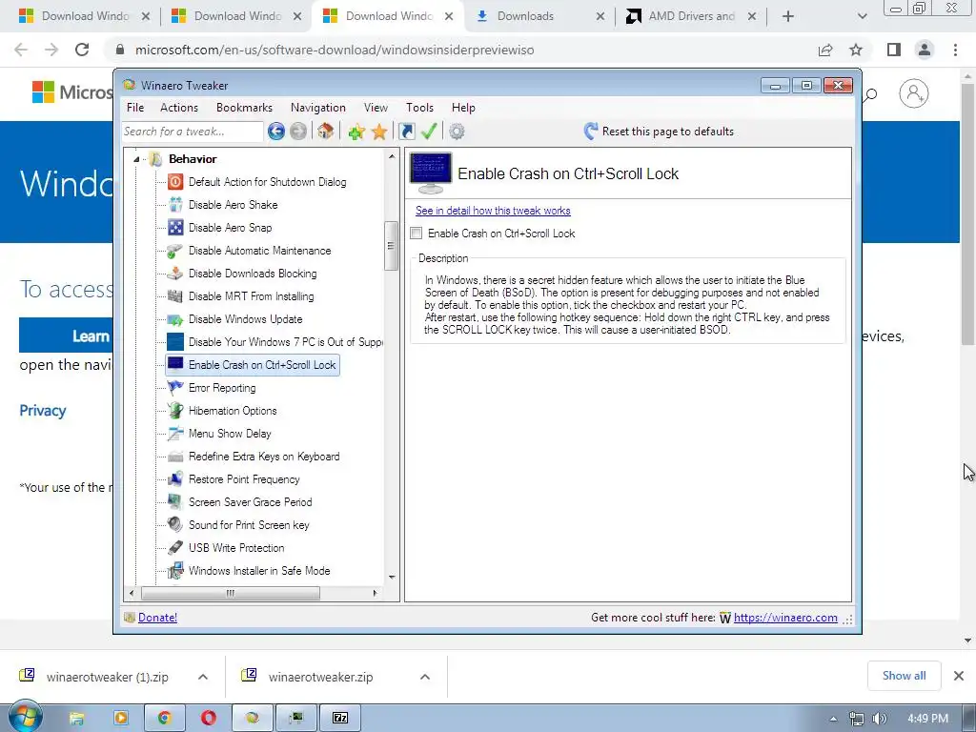Click the greyed Forward arrow in Winaero Tweaker toolbar
The height and width of the screenshot is (732, 976).
coord(298,132)
